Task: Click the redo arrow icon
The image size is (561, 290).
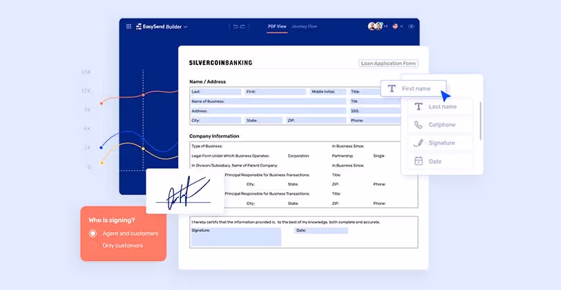Action: pos(243,26)
